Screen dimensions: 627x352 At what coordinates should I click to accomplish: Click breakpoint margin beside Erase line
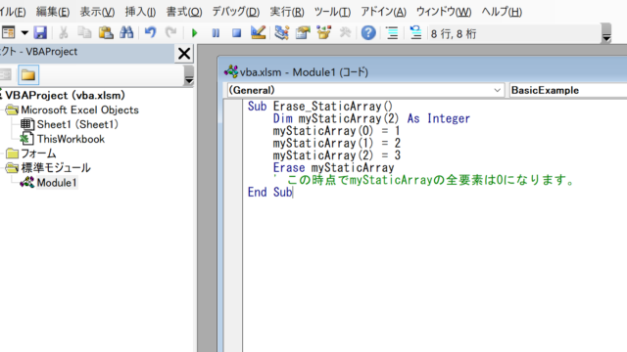233,167
